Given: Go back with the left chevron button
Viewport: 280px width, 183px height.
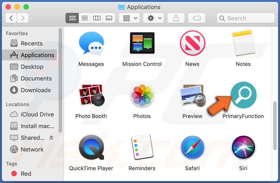Looking at the screenshot, I should click(x=11, y=18).
